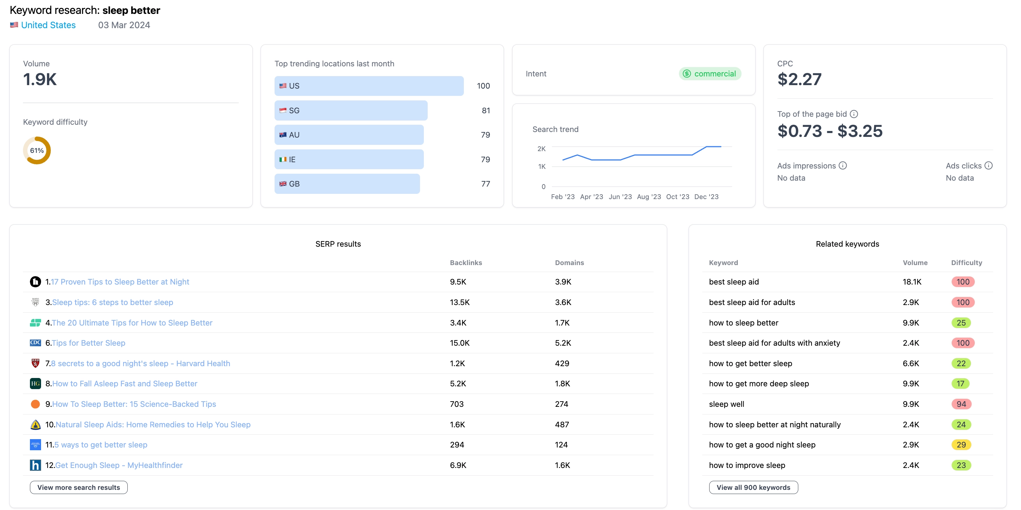Select the CDC favicon next to Tips for Better Sleep
This screenshot has width=1021, height=510.
click(x=35, y=343)
